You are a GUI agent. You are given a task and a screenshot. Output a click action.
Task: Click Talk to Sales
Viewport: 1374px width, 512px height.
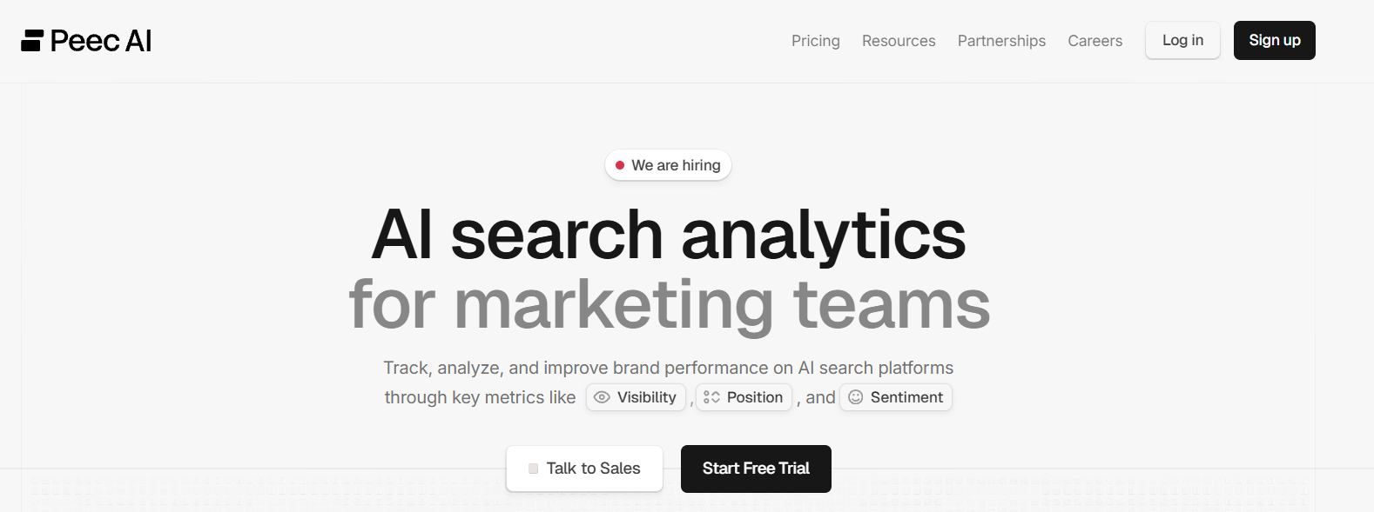[x=584, y=468]
